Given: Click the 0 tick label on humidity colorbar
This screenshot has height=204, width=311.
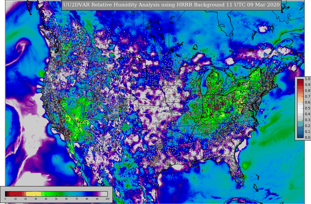Looking at the screenshot, I should [x=5, y=199].
